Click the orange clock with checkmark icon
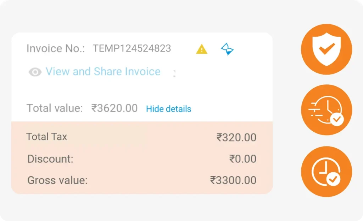Viewport: 363px width, 221px height. pyautogui.click(x=326, y=172)
